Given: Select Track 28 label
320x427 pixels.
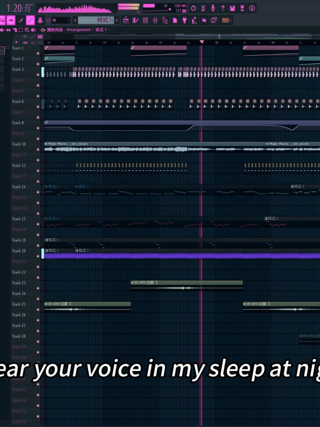Looking at the screenshot, I should [x=19, y=336].
